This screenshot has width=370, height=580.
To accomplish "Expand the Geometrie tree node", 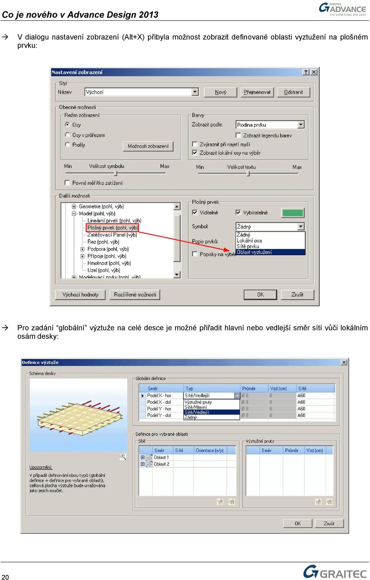I will tap(74, 207).
